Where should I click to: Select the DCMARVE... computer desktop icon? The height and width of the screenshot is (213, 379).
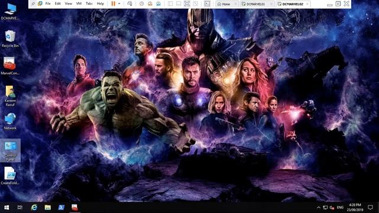[10, 12]
